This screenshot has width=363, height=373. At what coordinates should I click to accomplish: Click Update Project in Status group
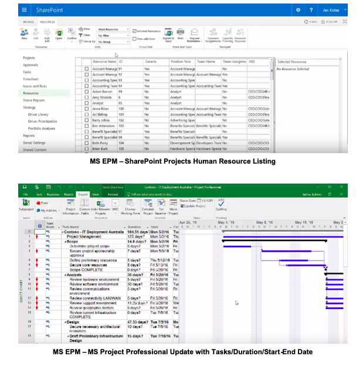[193, 206]
